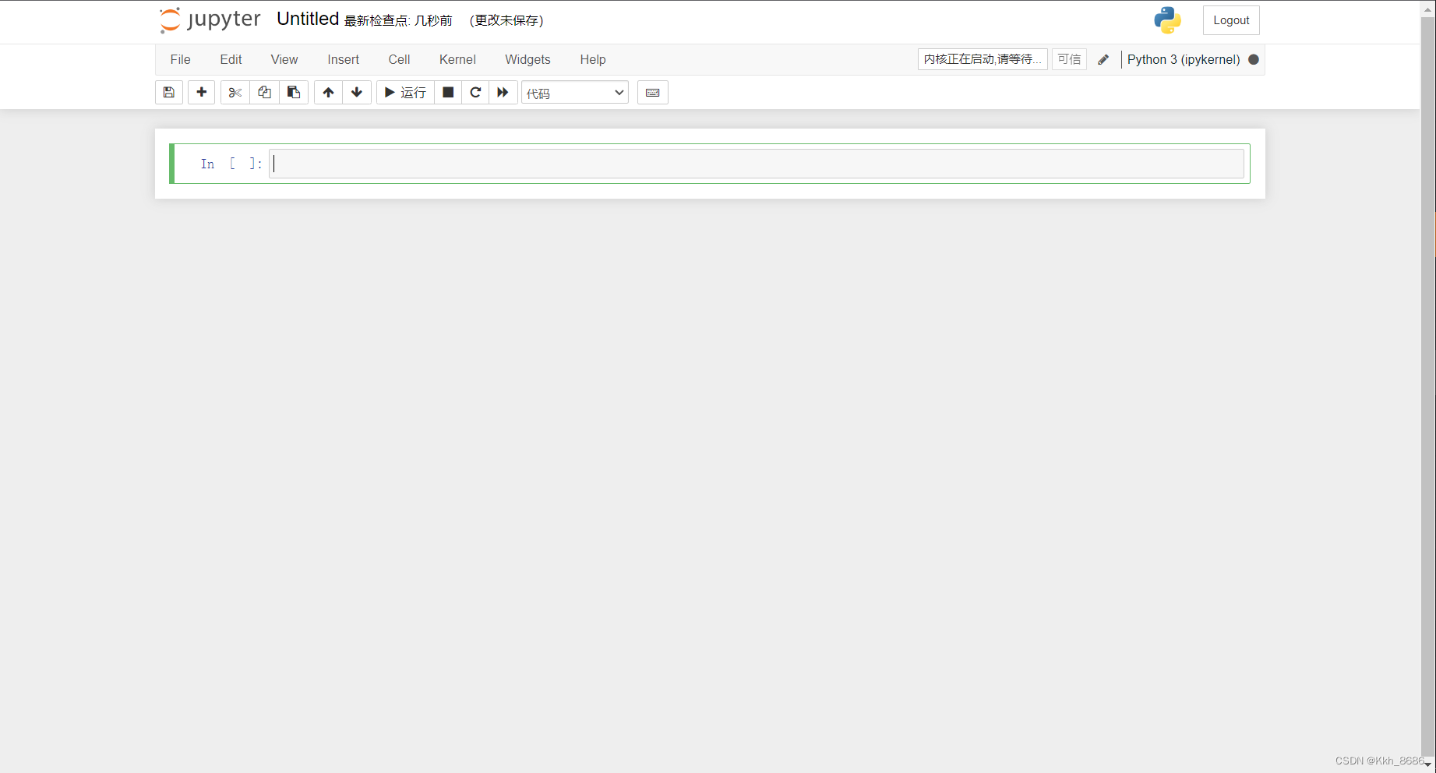Move selected cell down arrow
Screen dimensions: 1436x773
pos(357,93)
